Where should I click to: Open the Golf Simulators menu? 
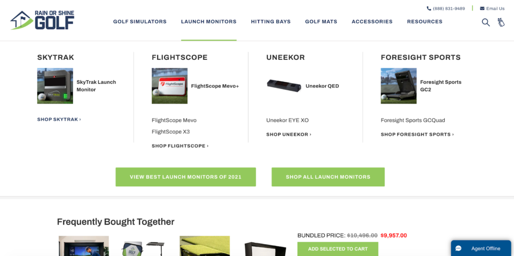pos(140,22)
